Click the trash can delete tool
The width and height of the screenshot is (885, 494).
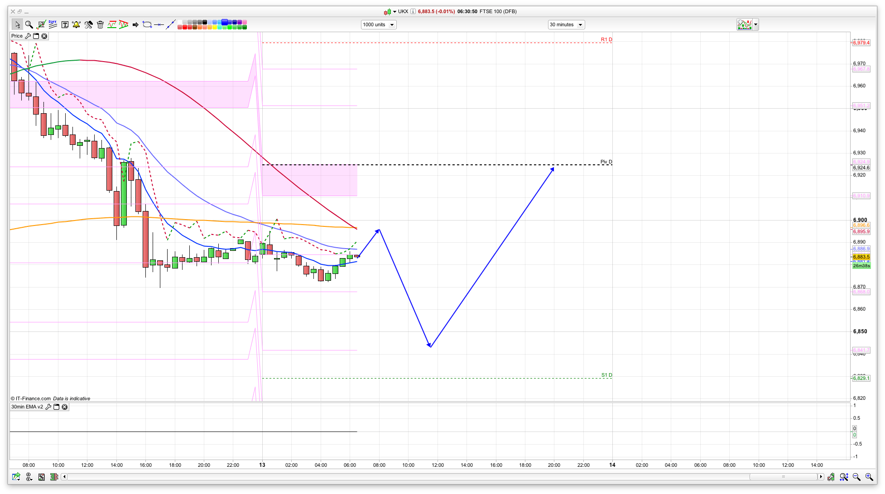click(x=100, y=24)
